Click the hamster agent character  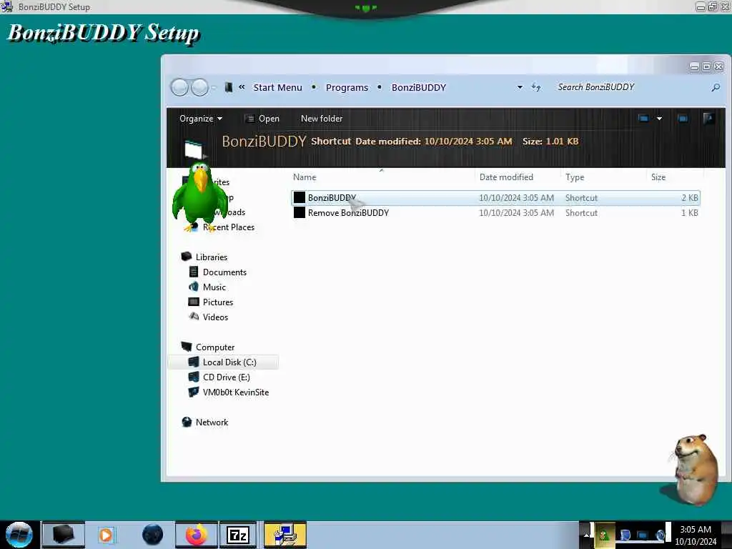coord(695,469)
